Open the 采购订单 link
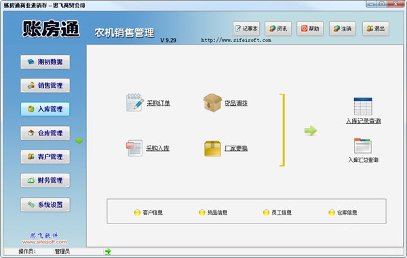The image size is (407, 258). (158, 103)
